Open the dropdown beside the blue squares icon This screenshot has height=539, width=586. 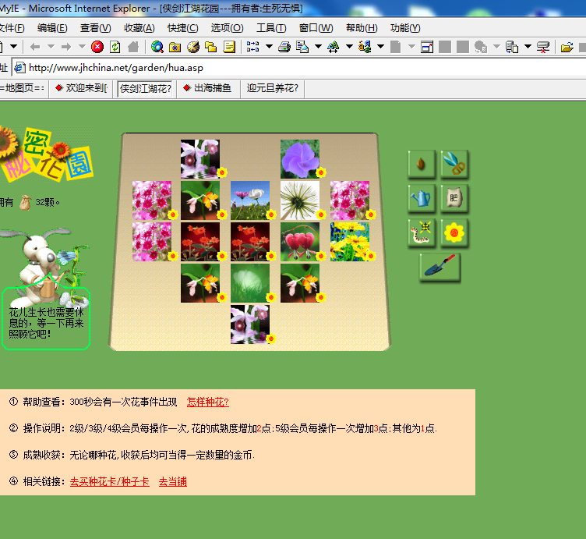tap(269, 46)
